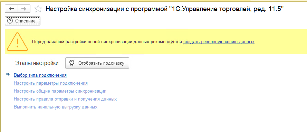Click the current step arrow marker icon

click(8, 74)
